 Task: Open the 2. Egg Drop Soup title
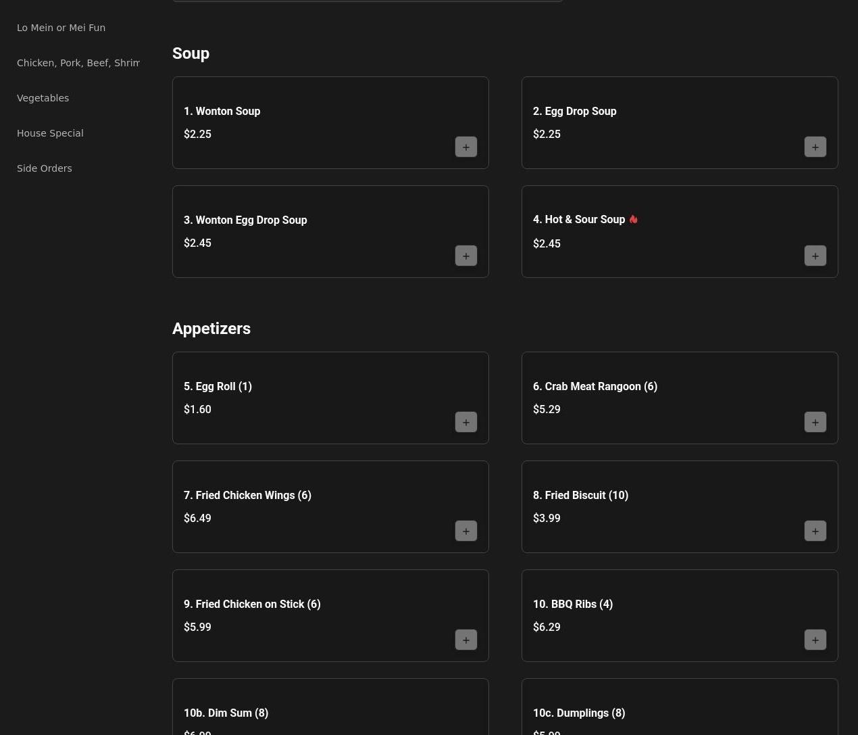(574, 111)
